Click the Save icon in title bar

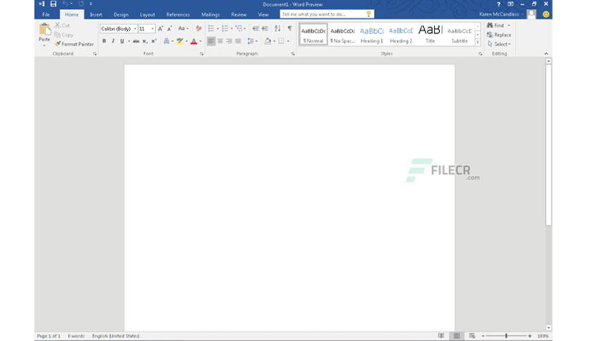pos(54,4)
